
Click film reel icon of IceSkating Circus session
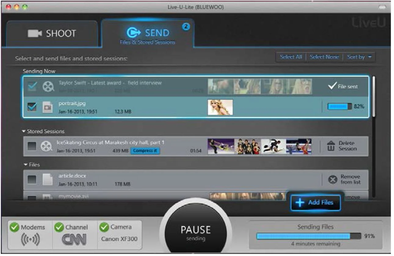click(x=46, y=147)
